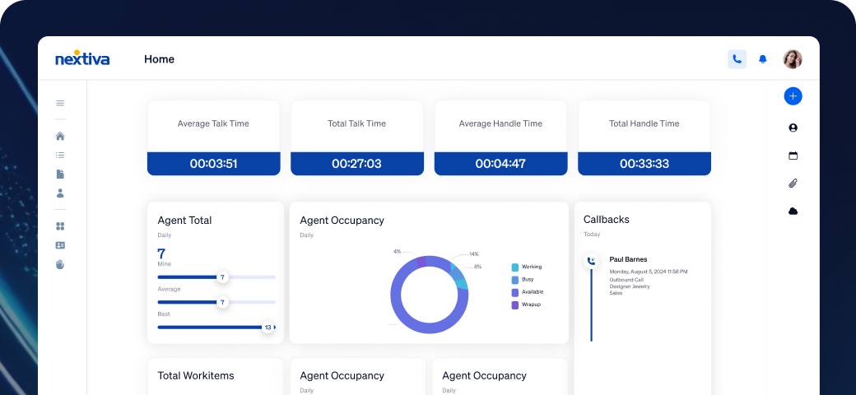Expand the hamburger sidebar menu
856x395 pixels.
coord(60,104)
